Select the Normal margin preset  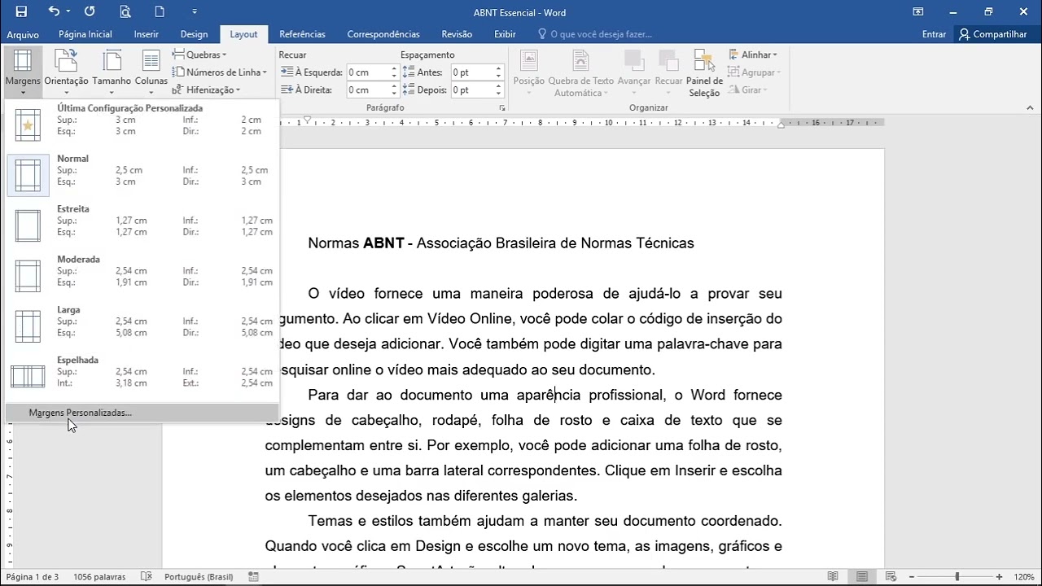click(x=142, y=175)
